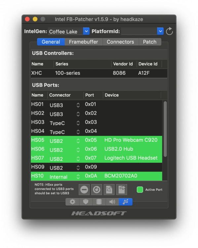Click the USB Ports list scrollbar
This screenshot has width=198, height=248.
tap(165, 129)
